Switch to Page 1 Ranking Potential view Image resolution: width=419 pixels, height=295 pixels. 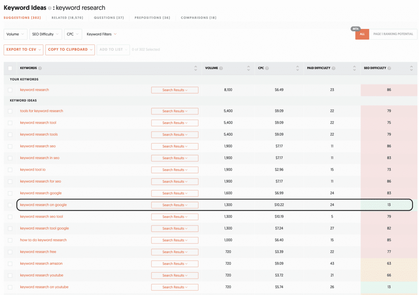393,34
